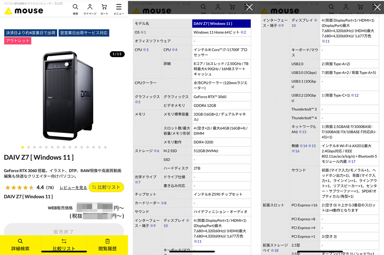Select the 2 (背面 Type-A×2) cell

point(349,64)
